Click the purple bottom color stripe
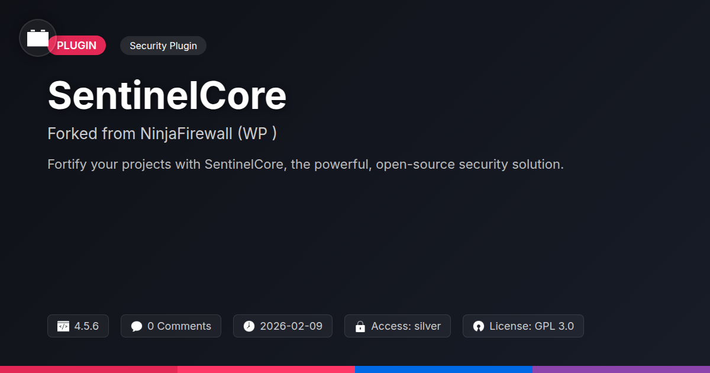710x373 pixels. pos(621,369)
